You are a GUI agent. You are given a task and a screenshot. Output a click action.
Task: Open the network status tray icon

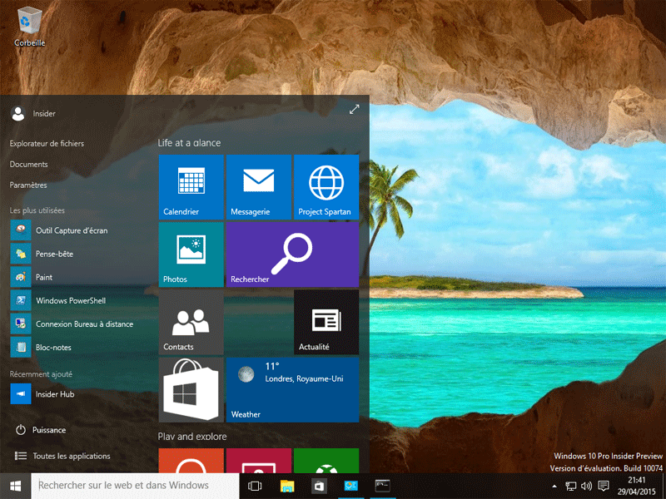pyautogui.click(x=571, y=487)
